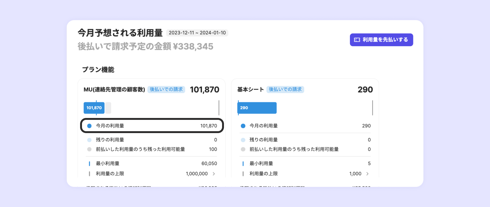
Task: Click 最小利用量 row showing 60,050
Action: tap(151, 164)
